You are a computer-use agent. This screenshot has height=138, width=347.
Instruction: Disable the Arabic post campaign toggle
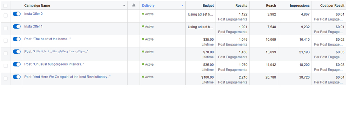17,52
